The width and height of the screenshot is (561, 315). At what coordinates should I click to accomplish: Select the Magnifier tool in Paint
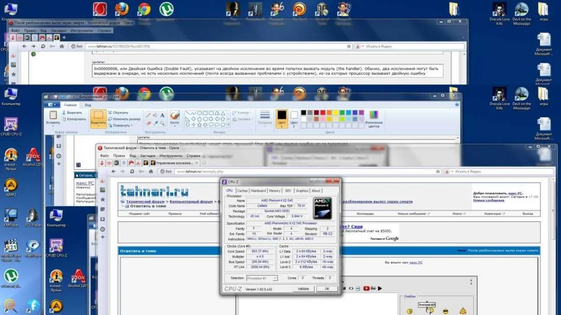pos(162,123)
